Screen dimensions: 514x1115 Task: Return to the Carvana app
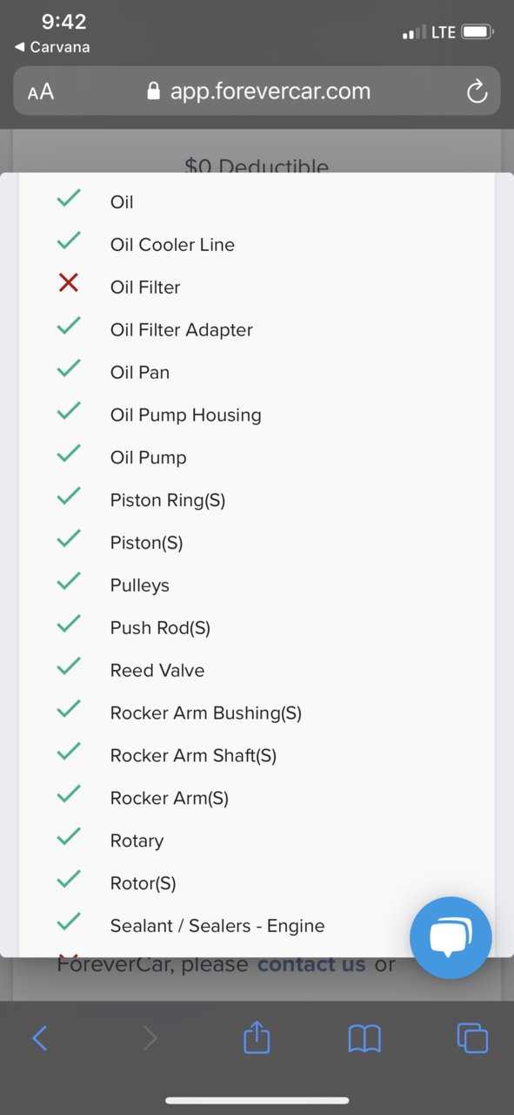[x=52, y=47]
